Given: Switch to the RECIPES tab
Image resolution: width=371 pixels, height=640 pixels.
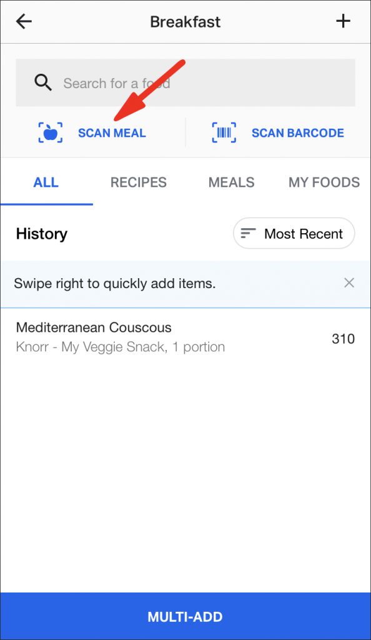Looking at the screenshot, I should [x=138, y=182].
